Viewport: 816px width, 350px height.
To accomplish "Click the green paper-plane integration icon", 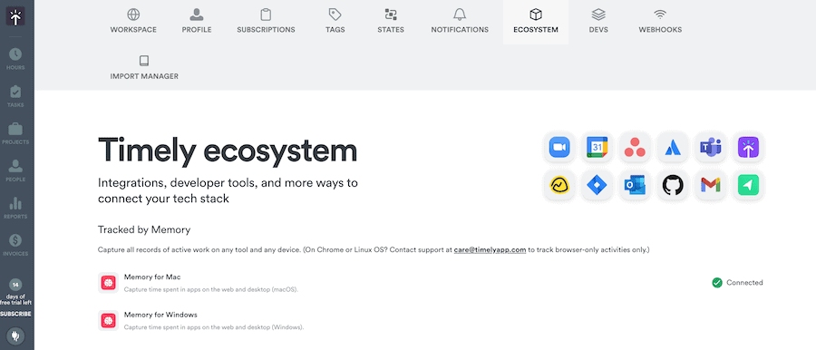I will [748, 185].
